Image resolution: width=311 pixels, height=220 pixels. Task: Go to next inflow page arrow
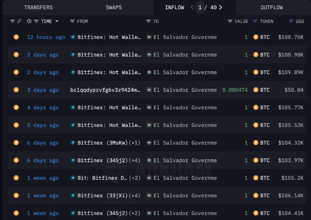[x=220, y=7]
